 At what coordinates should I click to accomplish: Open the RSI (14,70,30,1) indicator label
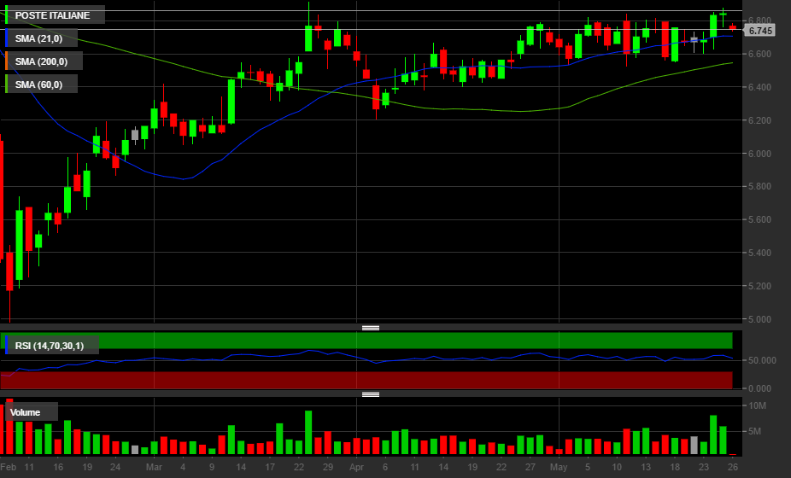(50, 345)
